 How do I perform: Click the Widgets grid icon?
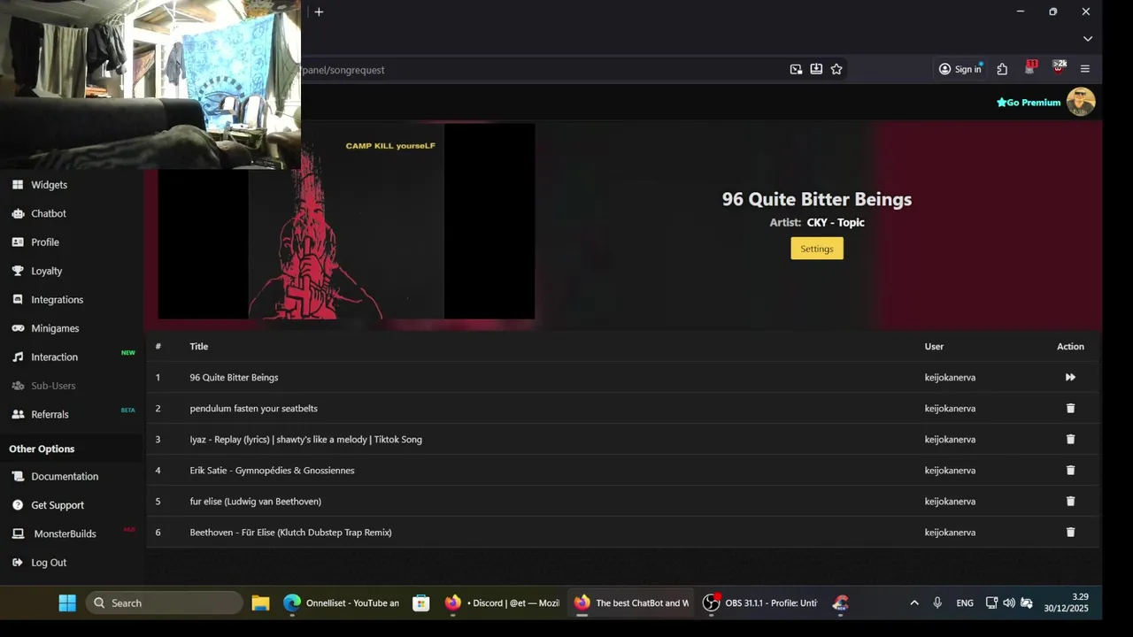18,185
